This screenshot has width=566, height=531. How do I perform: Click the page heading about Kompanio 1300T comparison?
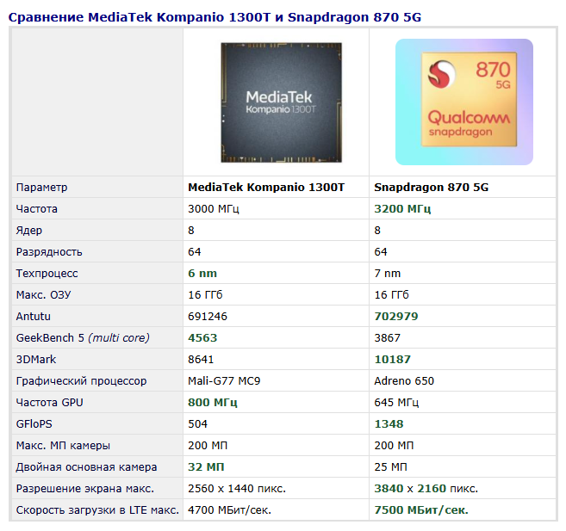point(215,17)
